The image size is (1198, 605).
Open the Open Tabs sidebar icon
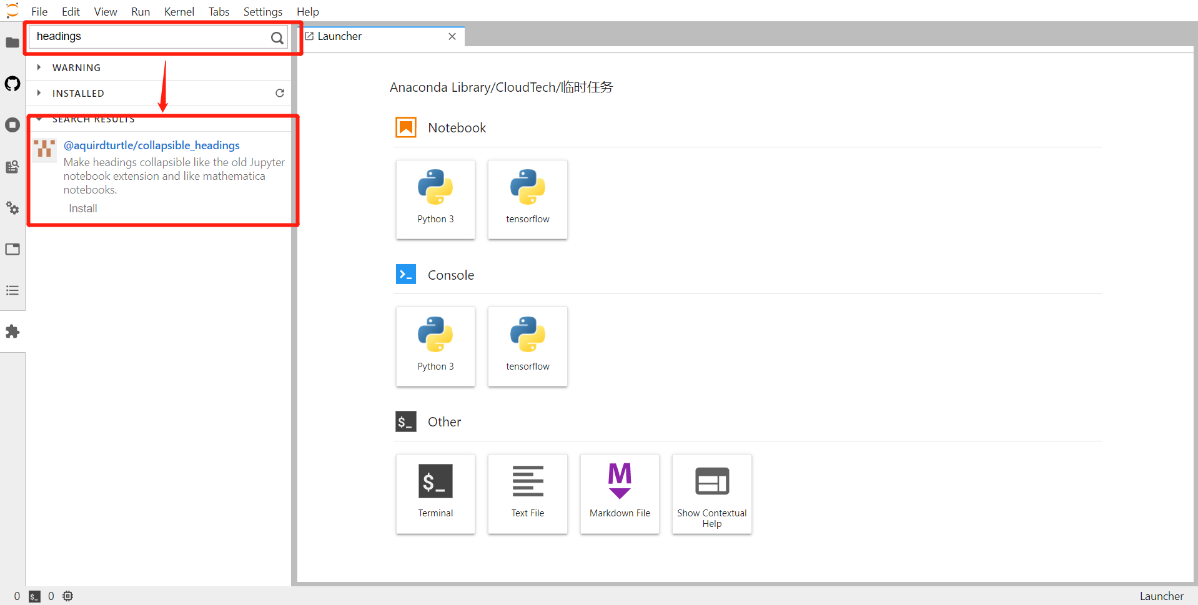pos(12,249)
